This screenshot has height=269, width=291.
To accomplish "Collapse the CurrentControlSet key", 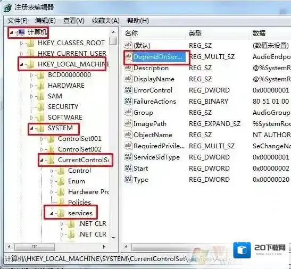I will tap(41, 160).
